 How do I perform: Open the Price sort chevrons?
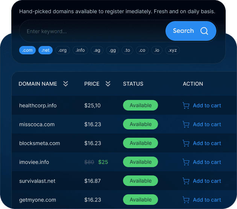[x=108, y=84]
